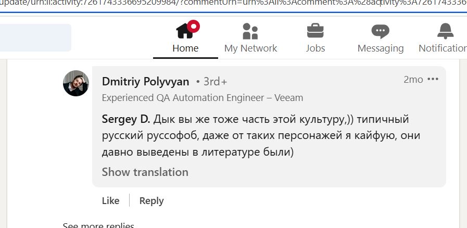Open the Jobs briefcase icon
Viewport: 467px width, 228px height.
click(315, 31)
